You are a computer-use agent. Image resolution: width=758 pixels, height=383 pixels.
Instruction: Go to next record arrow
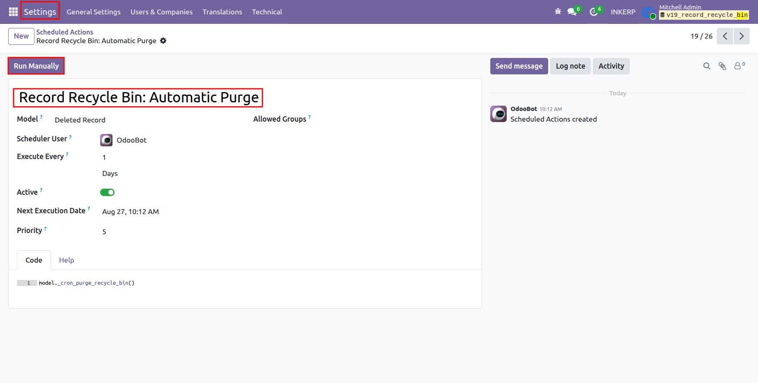(x=742, y=36)
